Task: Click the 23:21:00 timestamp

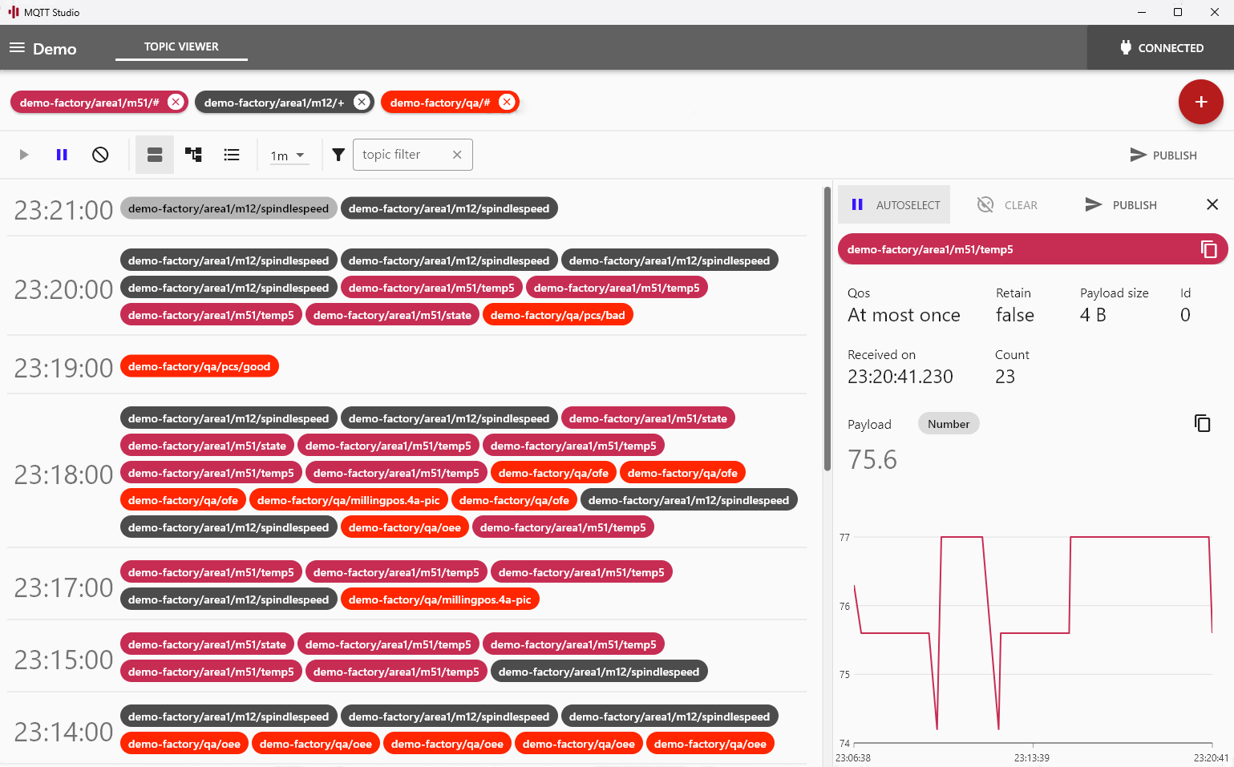Action: coord(63,210)
